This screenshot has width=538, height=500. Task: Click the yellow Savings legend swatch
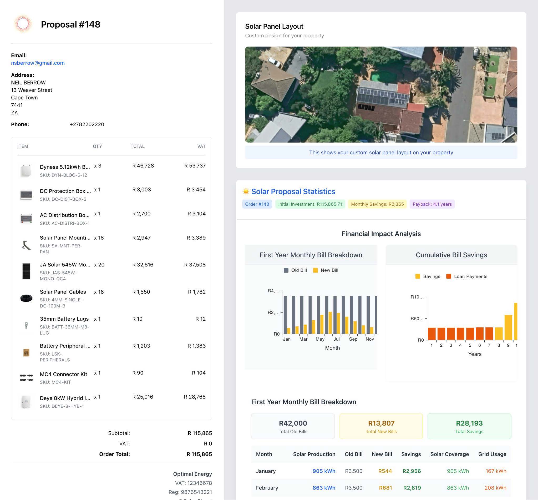[x=418, y=276]
